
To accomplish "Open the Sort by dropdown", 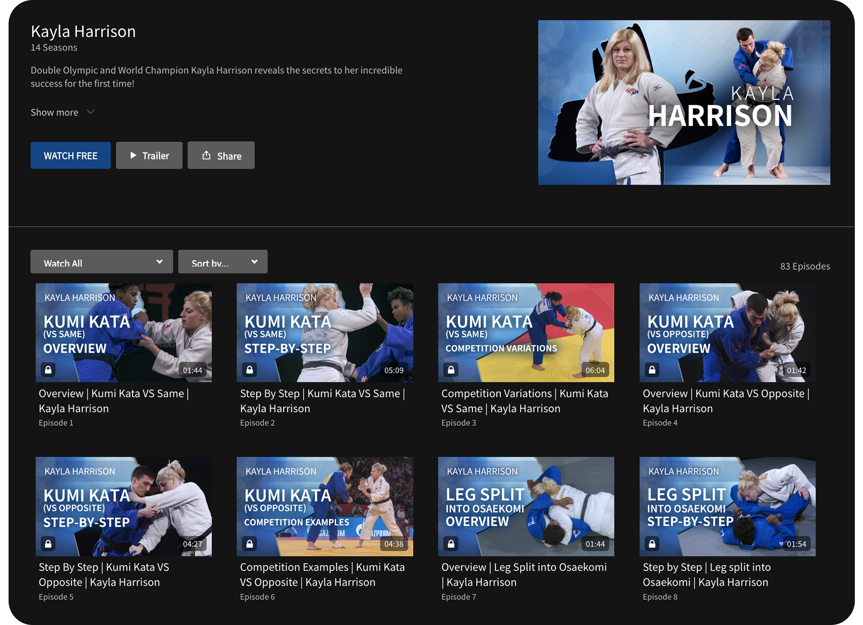I will coord(222,262).
